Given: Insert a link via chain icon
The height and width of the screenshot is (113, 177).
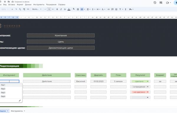Looking at the screenshot, I should tap(109, 9).
